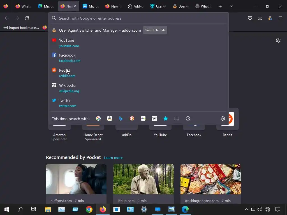Choose the Twitter suggestion

click(138, 103)
